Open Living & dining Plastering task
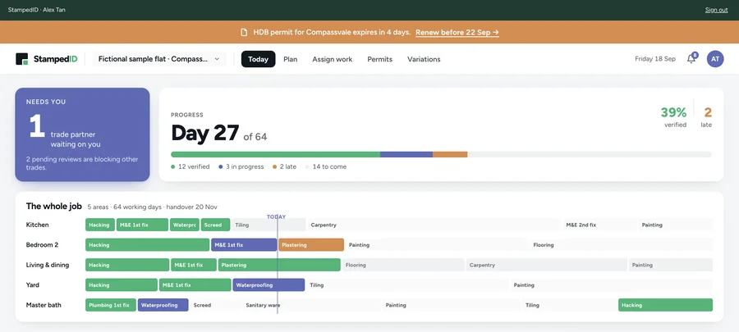 [279, 265]
